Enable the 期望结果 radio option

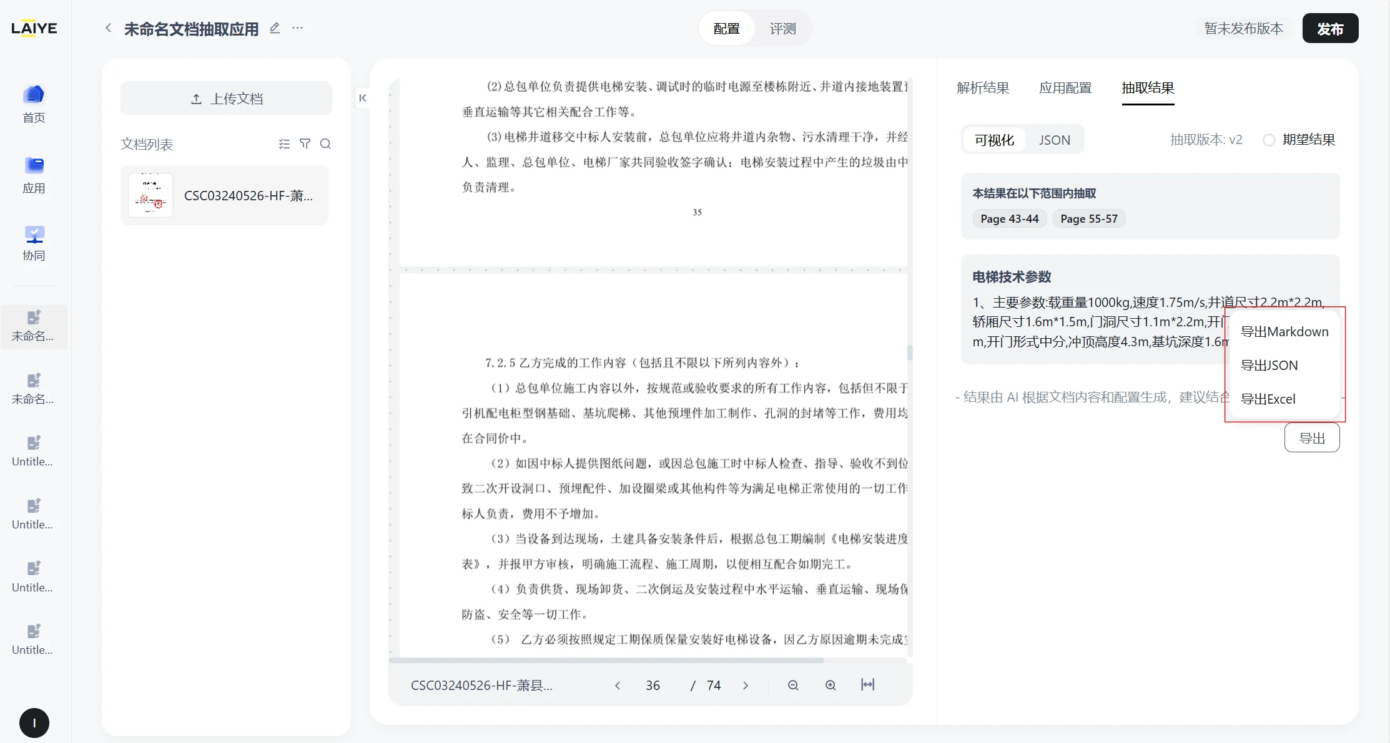pos(1269,140)
